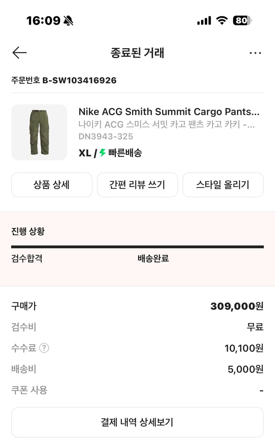Tap the 배송완료 status step
The image size is (275, 448).
[153, 258]
